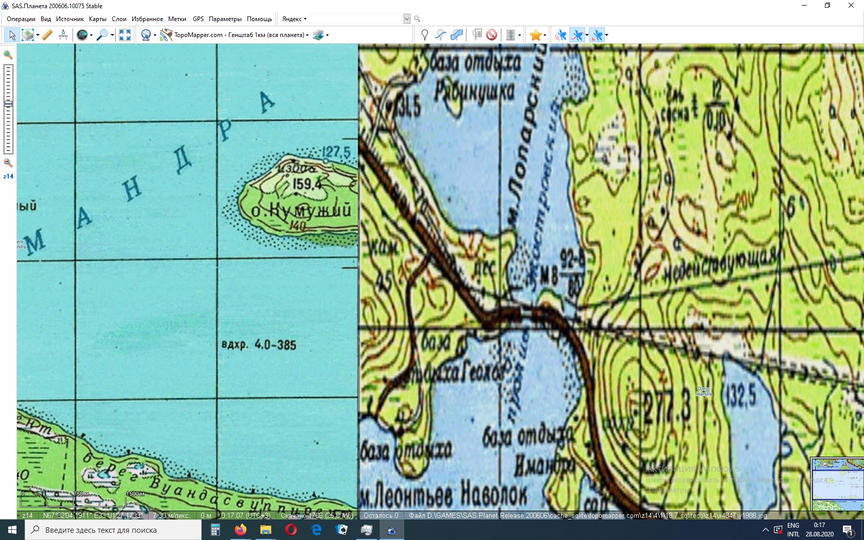Toggle GPS receiver connection button
Screen dimensions: 864x540
[561, 35]
